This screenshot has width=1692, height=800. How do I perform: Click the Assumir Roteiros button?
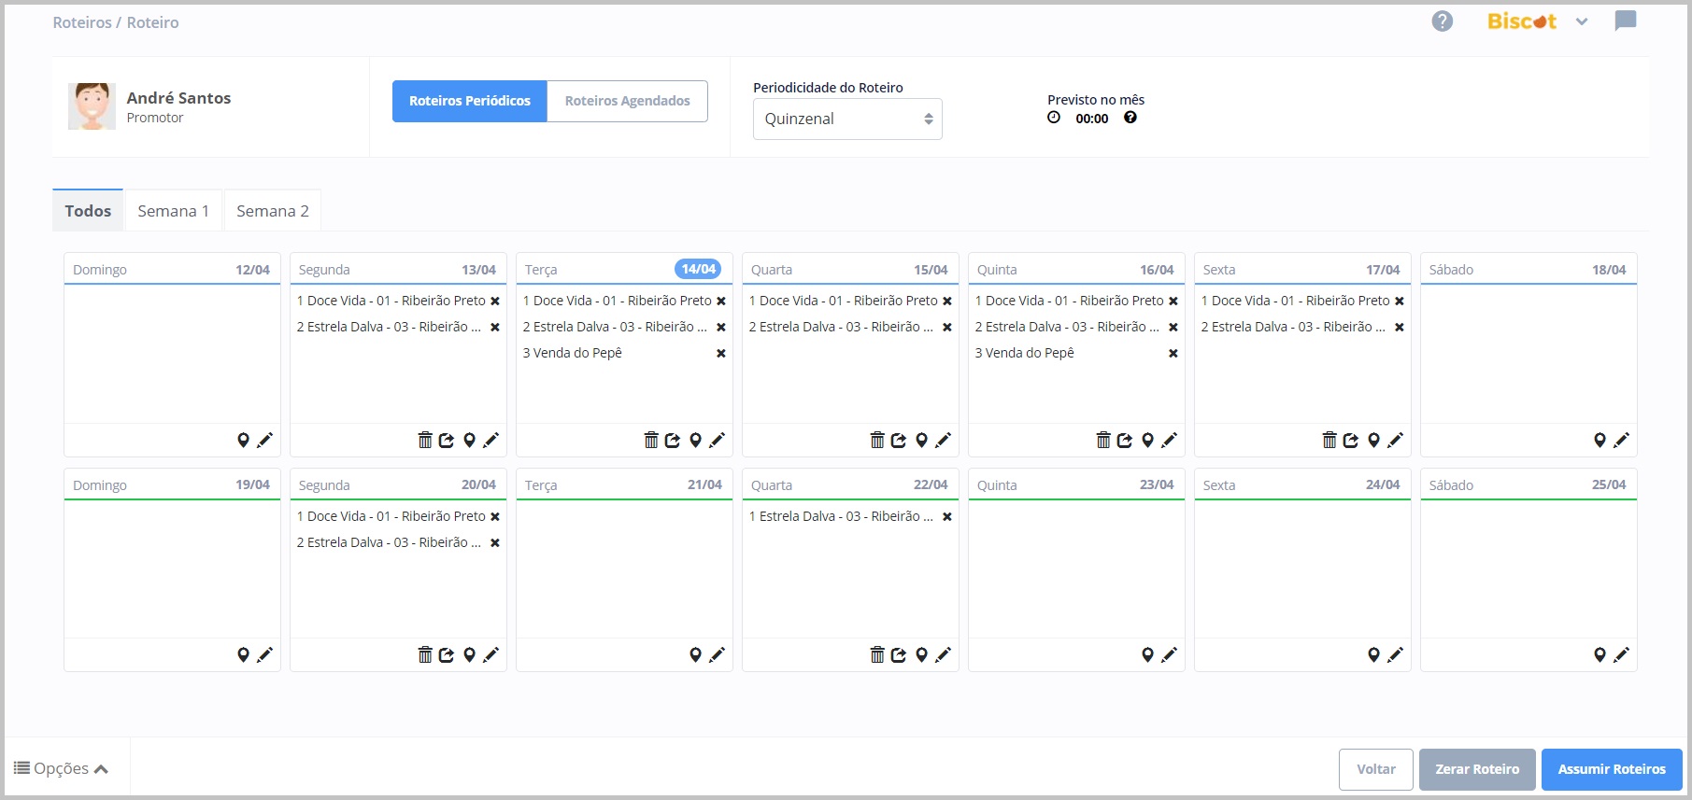(x=1611, y=769)
